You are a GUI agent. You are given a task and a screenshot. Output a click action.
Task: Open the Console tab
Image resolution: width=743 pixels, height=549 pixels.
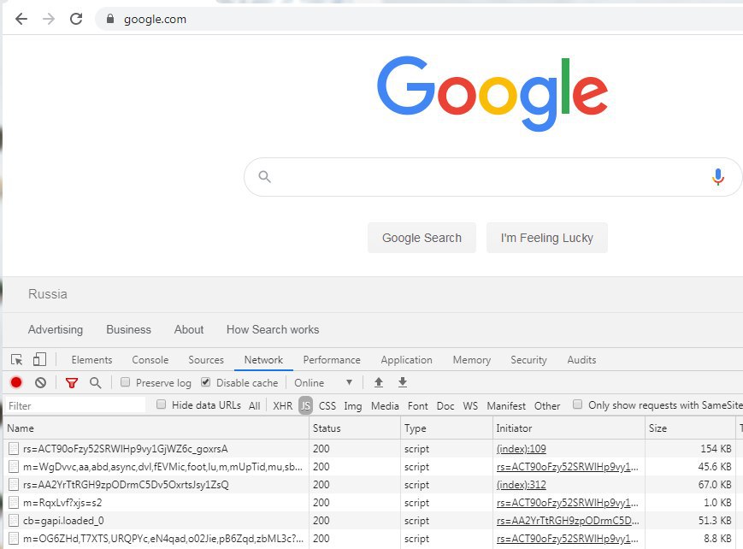150,360
